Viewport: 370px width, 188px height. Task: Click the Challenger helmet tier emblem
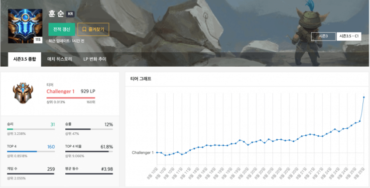tap(23, 93)
